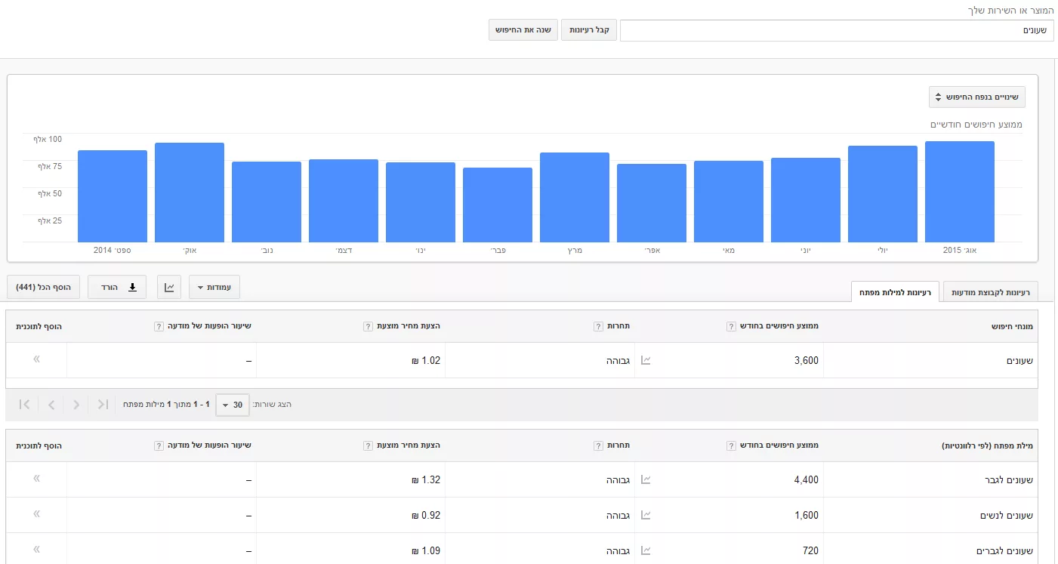Open help for שיעור הופעות של מודעה in search terms table
This screenshot has width=1058, height=564.
pyautogui.click(x=159, y=326)
